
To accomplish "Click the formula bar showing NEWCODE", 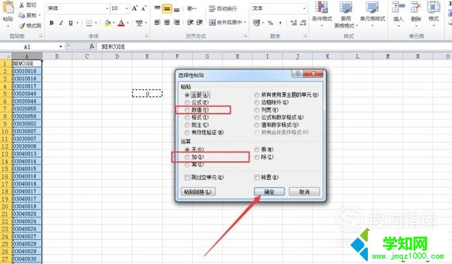I will [274, 46].
